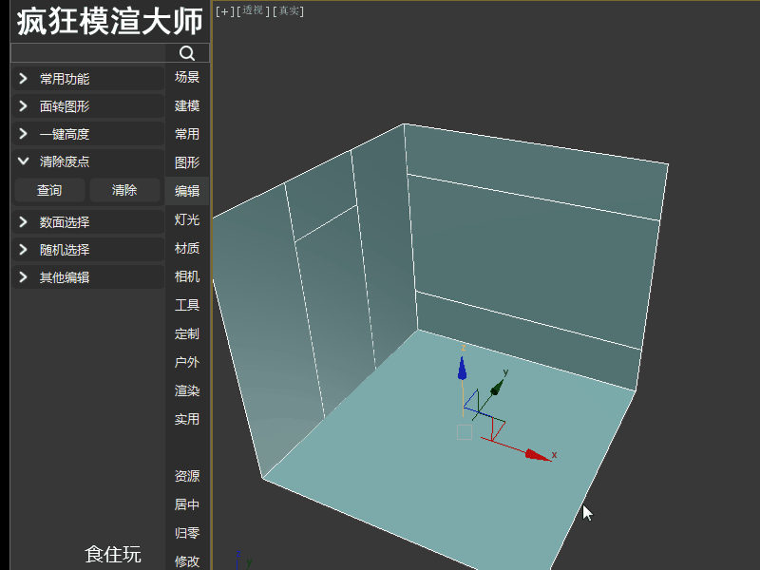The image size is (760, 570).
Task: Expand the 其他编辑 section
Action: coord(87,277)
